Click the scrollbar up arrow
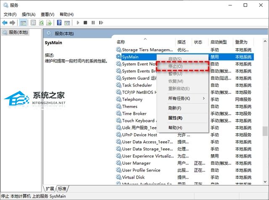The height and width of the screenshot is (200, 269). point(265,41)
